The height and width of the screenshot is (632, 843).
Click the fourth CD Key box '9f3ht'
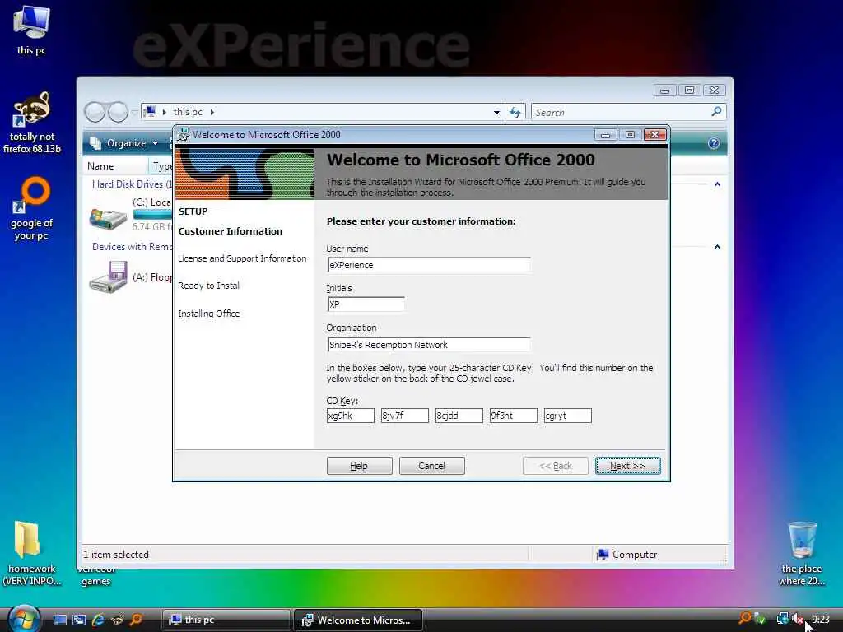513,416
